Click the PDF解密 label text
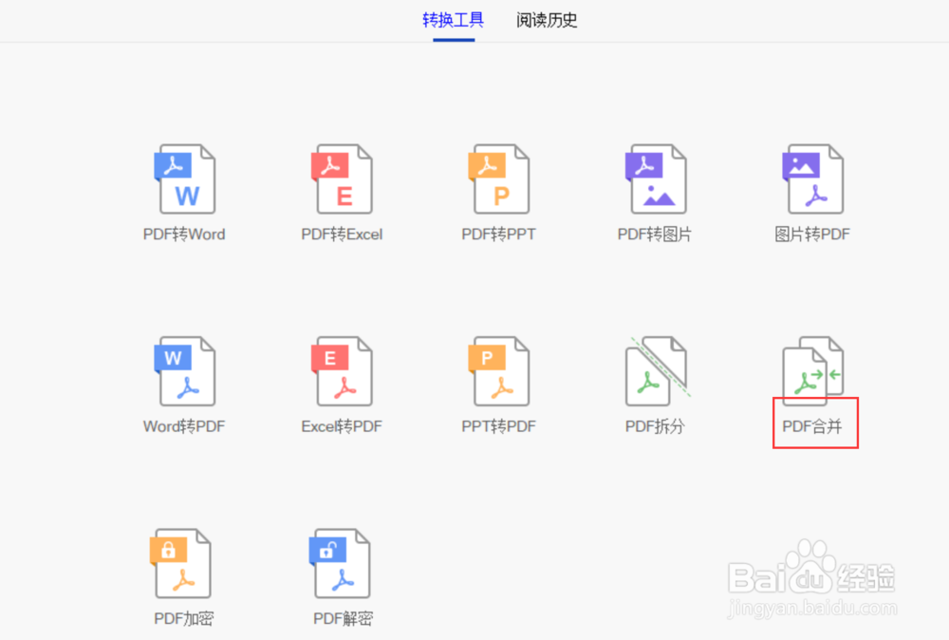The width and height of the screenshot is (949, 640). click(x=344, y=618)
